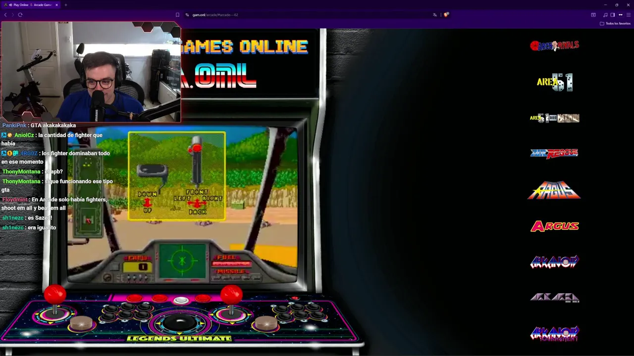Image resolution: width=634 pixels, height=356 pixels.
Task: Click the left tan spinner knob
Action: click(81, 323)
